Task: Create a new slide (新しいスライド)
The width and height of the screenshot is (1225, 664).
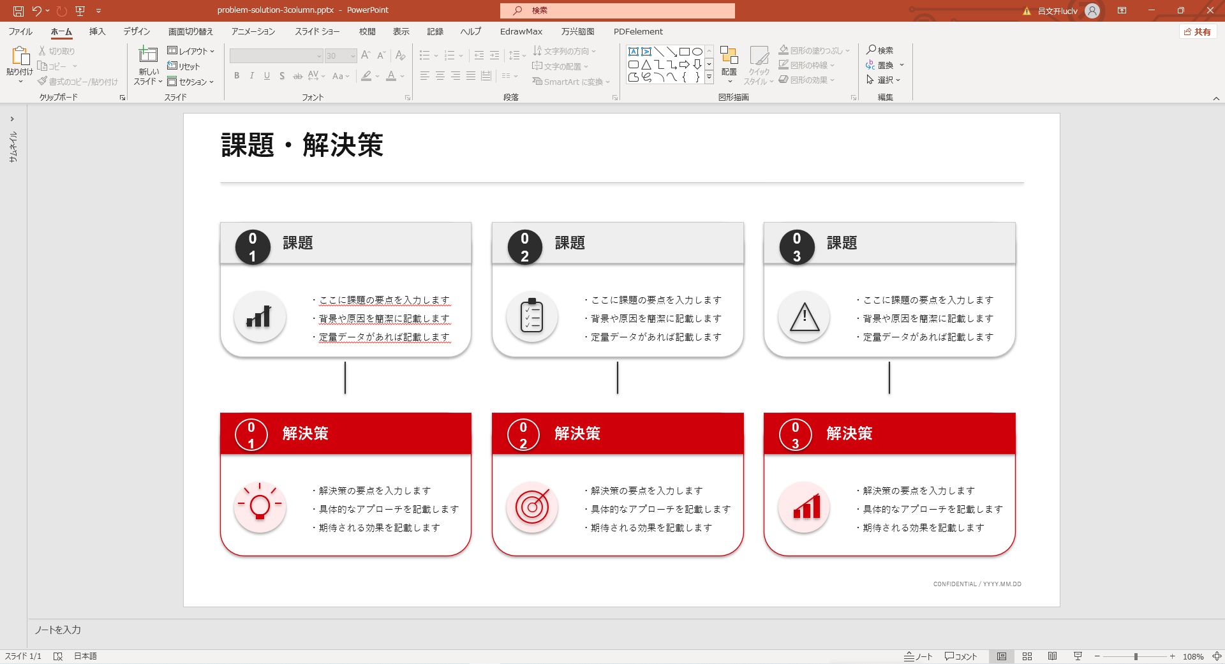Action: (x=148, y=64)
